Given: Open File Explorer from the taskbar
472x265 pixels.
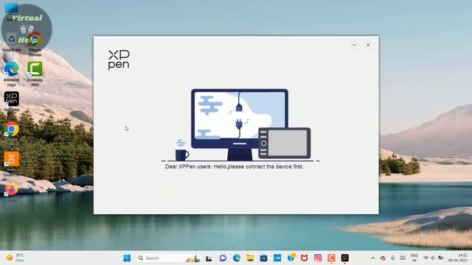Looking at the screenshot, I should pyautogui.click(x=250, y=258).
